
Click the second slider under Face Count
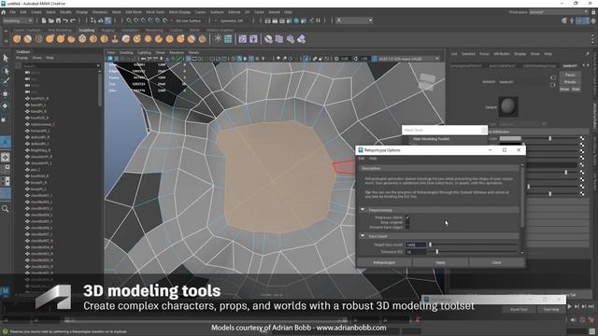[x=473, y=252]
